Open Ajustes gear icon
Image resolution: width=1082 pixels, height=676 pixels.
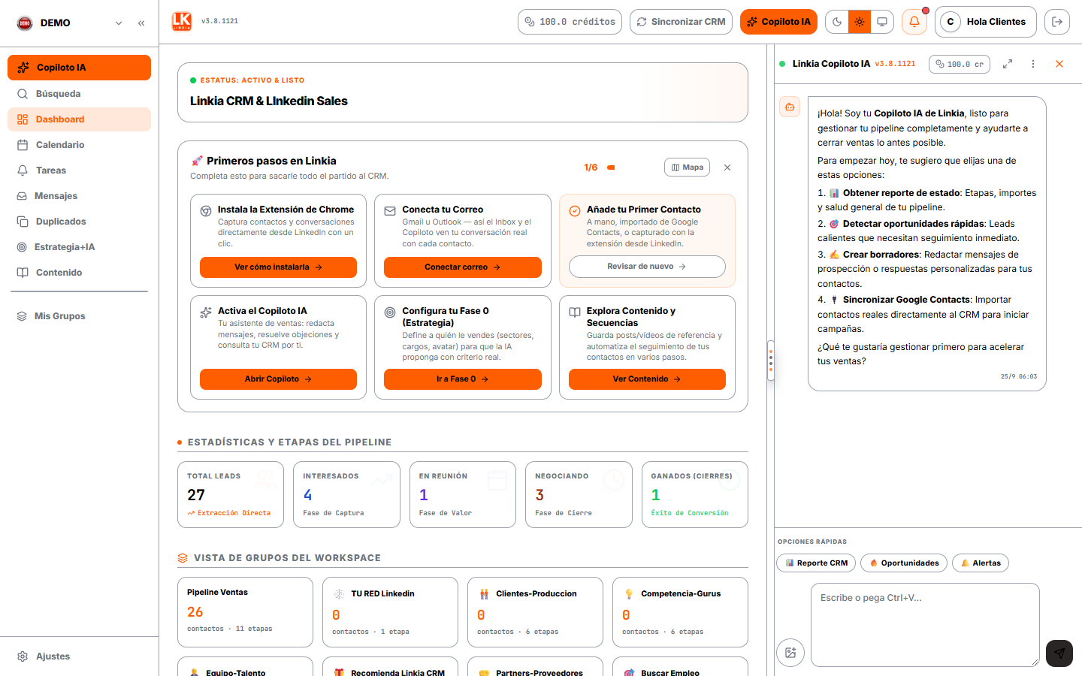click(23, 656)
